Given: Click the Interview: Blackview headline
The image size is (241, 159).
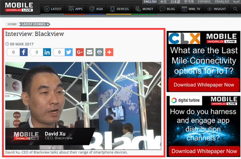Looking at the screenshot, I should 35,34.
